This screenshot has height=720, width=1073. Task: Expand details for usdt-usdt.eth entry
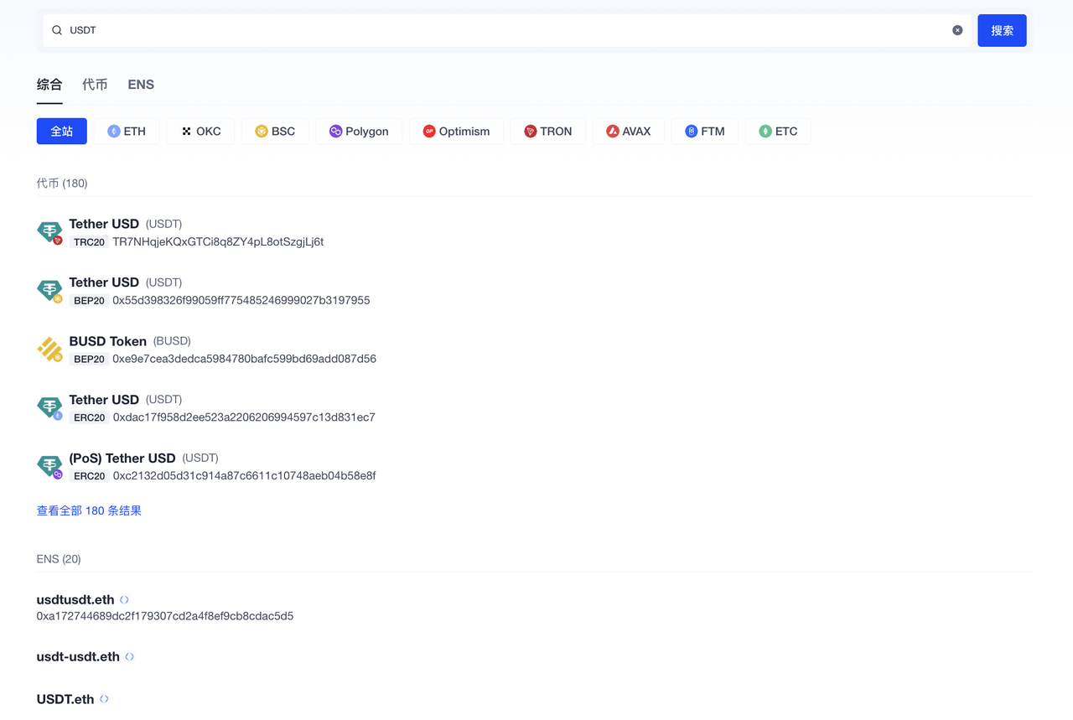click(x=129, y=655)
